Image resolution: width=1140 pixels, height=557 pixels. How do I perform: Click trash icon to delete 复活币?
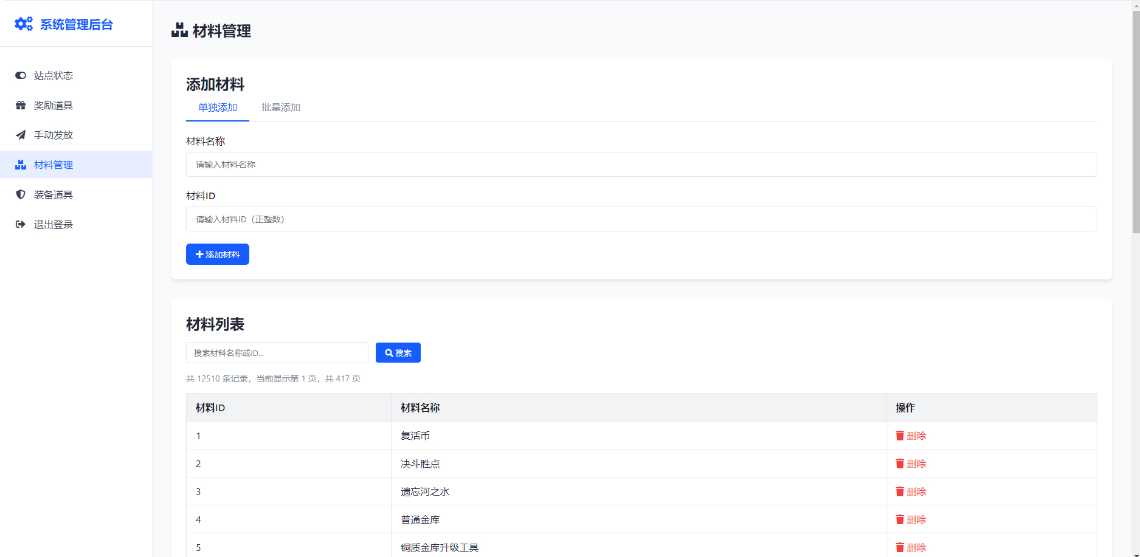900,436
